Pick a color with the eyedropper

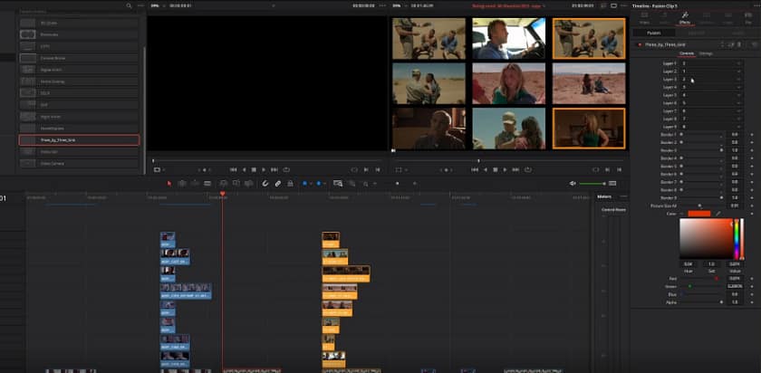click(718, 214)
